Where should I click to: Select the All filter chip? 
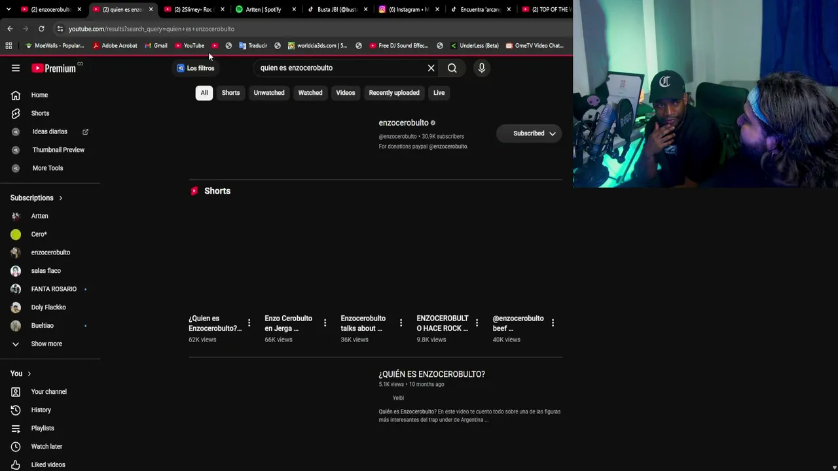tap(204, 93)
